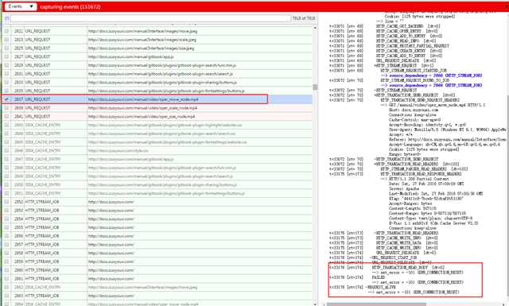This screenshot has width=509, height=306.
Task: Check the checkbox for event 2821
Action: click(x=6, y=31)
